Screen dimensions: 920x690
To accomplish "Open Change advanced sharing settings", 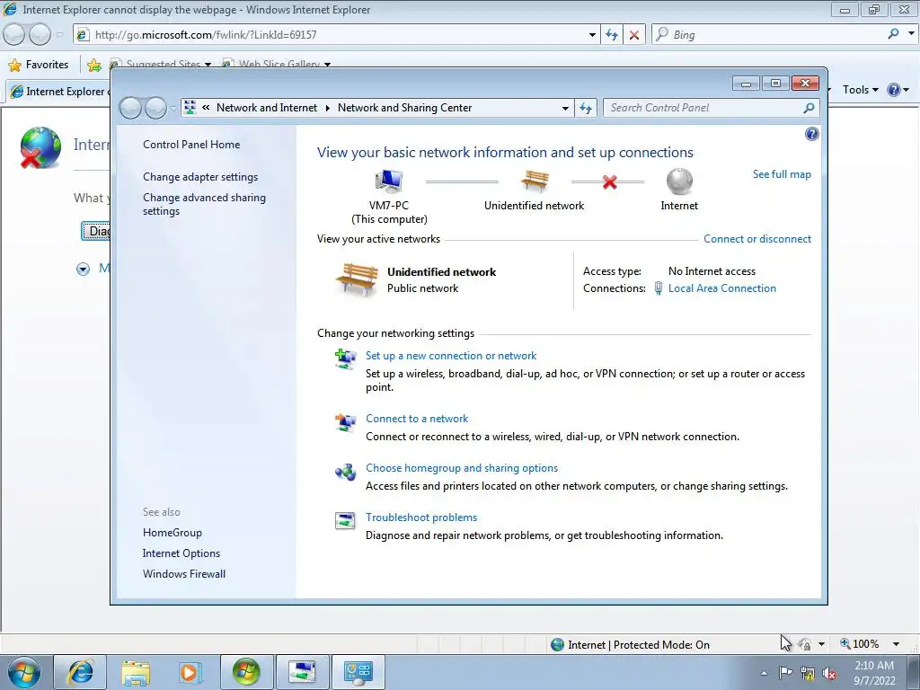I will click(x=204, y=204).
